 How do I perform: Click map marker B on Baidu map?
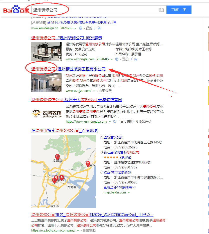point(55,179)
